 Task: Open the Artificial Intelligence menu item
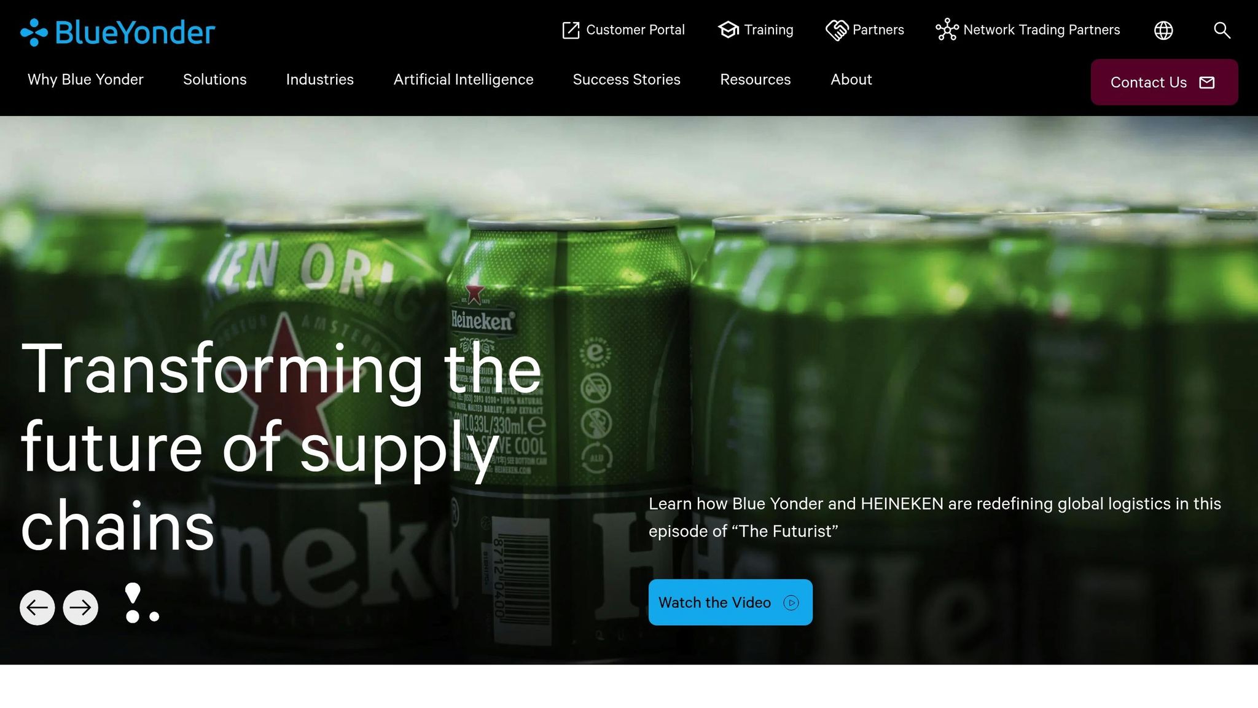point(463,79)
